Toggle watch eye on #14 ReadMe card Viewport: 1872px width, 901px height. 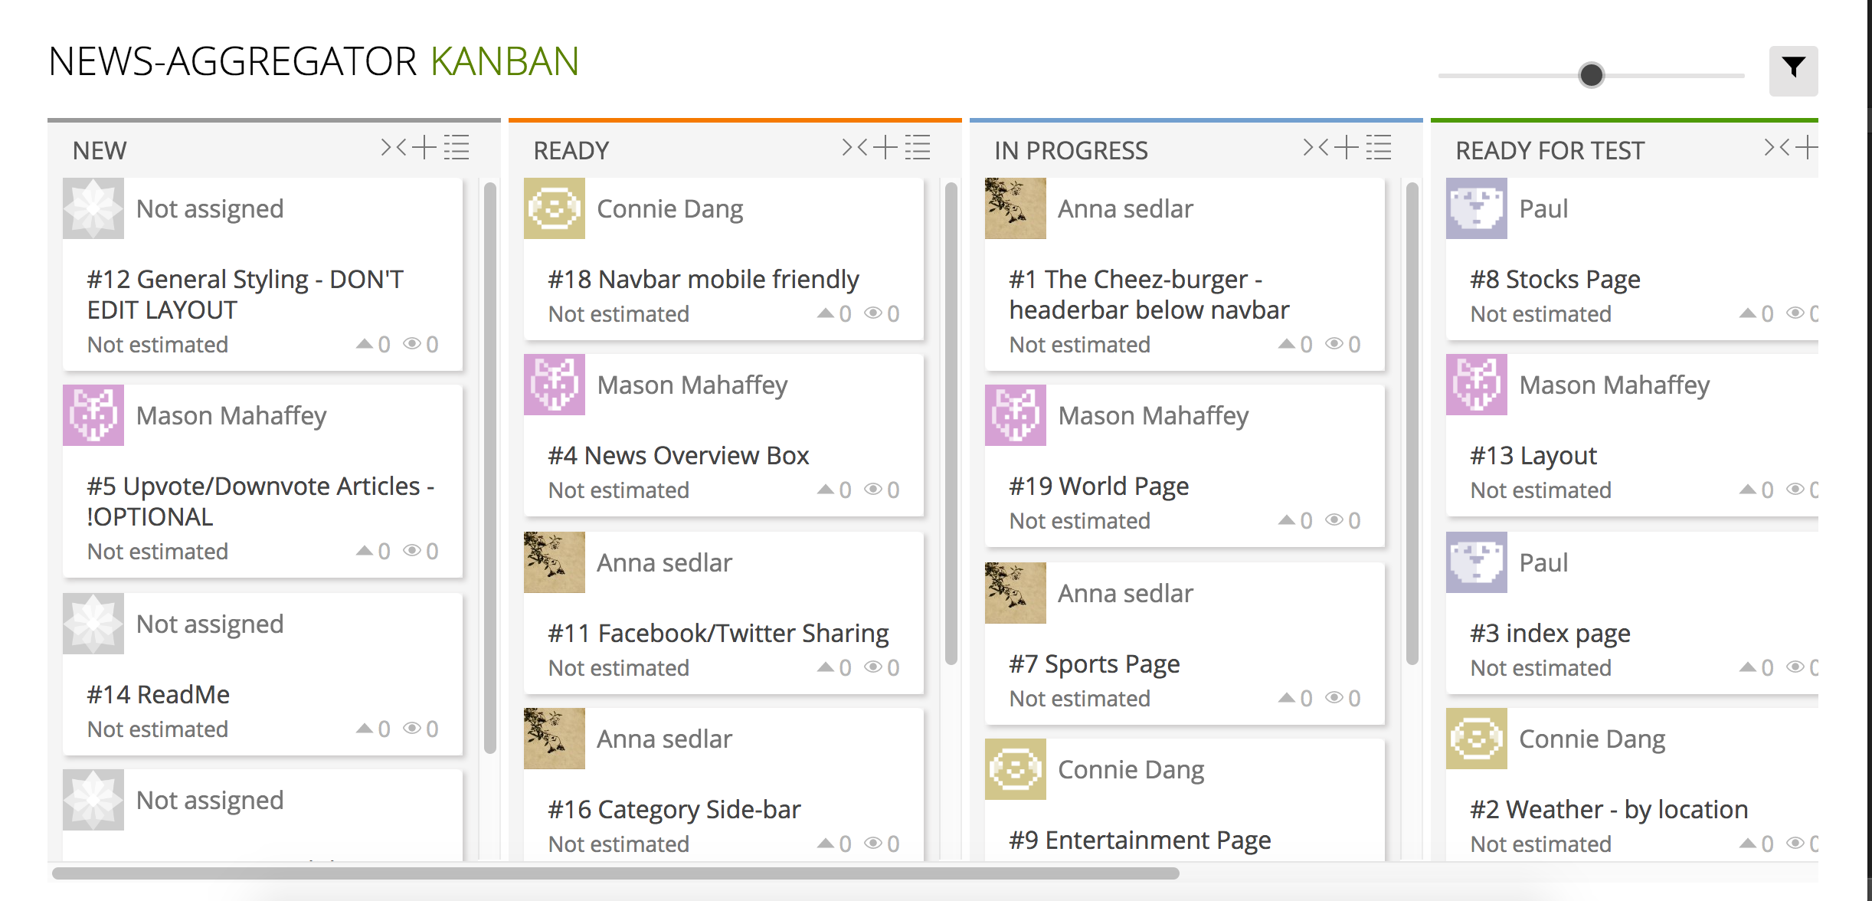(x=412, y=728)
